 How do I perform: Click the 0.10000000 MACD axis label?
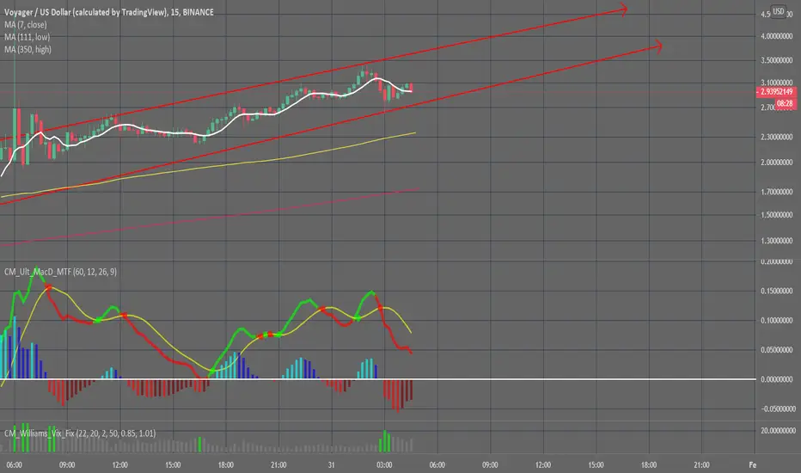776,321
